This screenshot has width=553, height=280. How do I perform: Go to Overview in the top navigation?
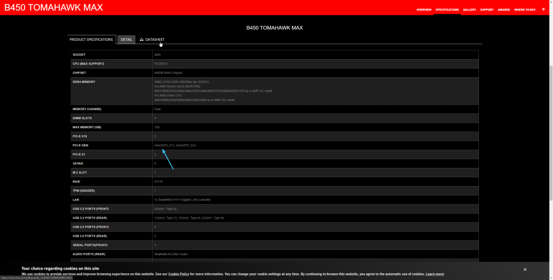click(x=424, y=10)
